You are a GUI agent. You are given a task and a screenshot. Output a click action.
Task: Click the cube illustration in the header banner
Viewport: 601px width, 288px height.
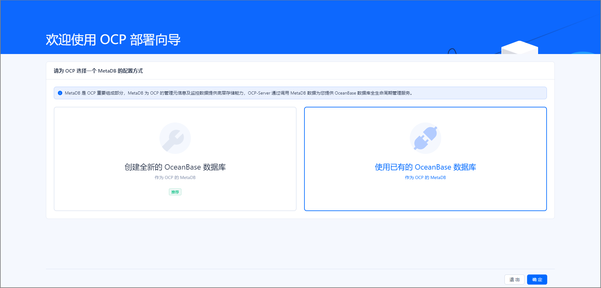tap(519, 50)
